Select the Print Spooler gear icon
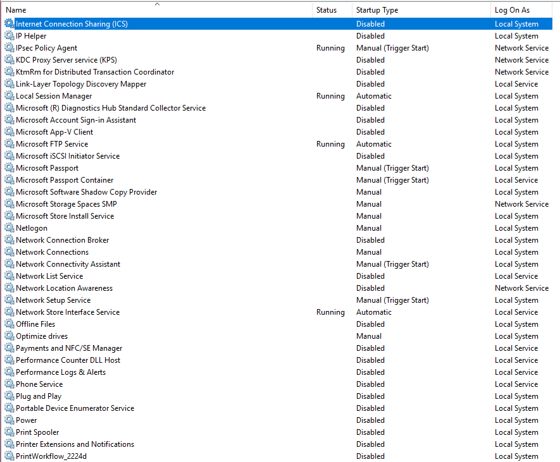The height and width of the screenshot is (462, 560). click(9, 432)
